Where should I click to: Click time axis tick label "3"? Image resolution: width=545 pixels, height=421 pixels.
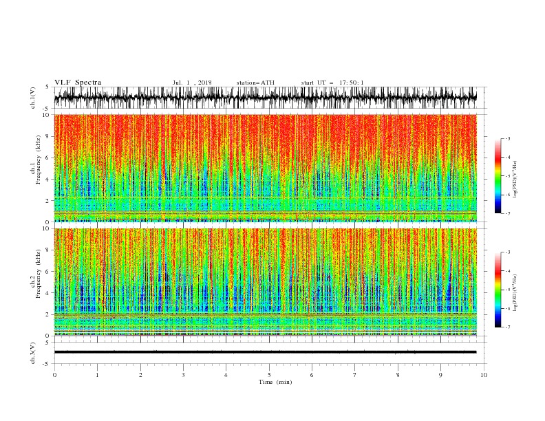[x=183, y=375]
